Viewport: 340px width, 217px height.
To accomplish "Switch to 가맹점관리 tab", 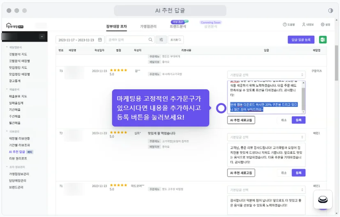I will [148, 26].
